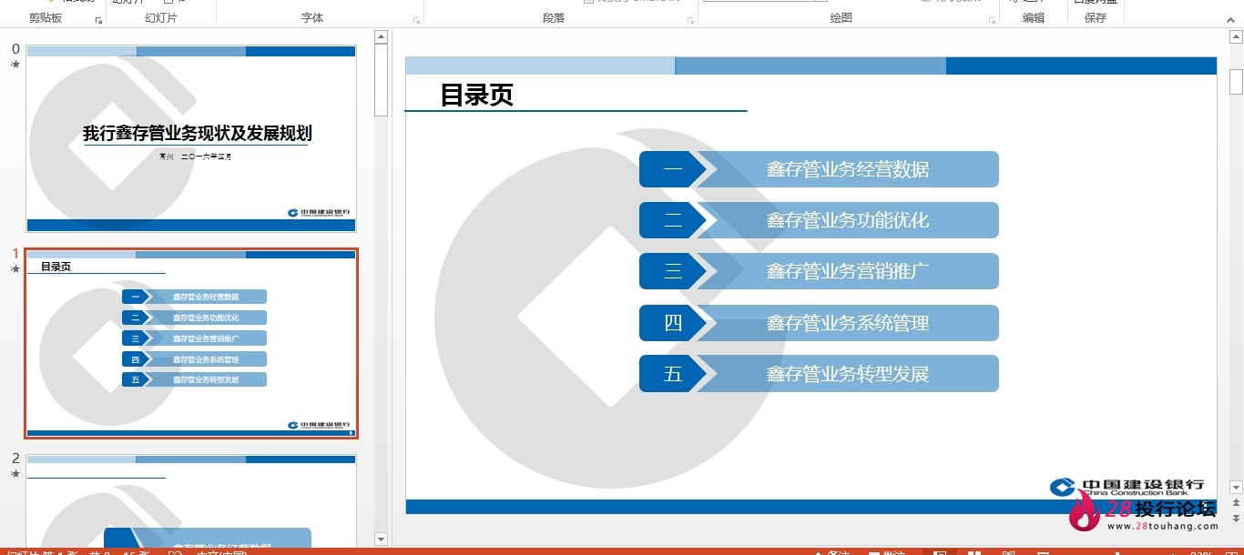
Task: Open the 剪贴板 group dialog launcher
Action: pyautogui.click(x=98, y=20)
